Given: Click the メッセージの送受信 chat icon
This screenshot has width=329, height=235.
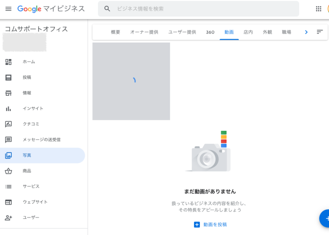Looking at the screenshot, I should pos(8,140).
